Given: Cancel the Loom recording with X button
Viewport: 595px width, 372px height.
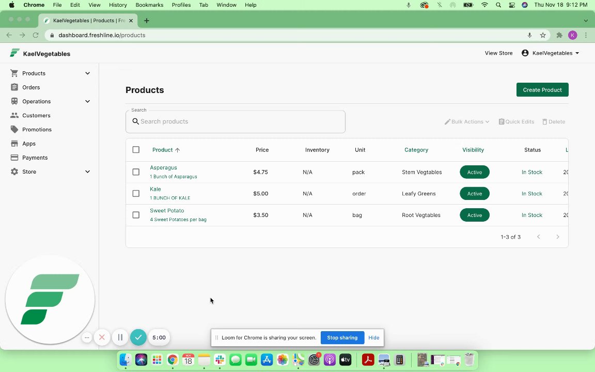Looking at the screenshot, I should (x=102, y=337).
